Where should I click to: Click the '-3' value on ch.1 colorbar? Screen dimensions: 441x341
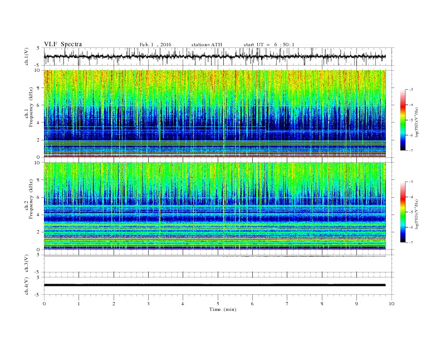point(410,90)
